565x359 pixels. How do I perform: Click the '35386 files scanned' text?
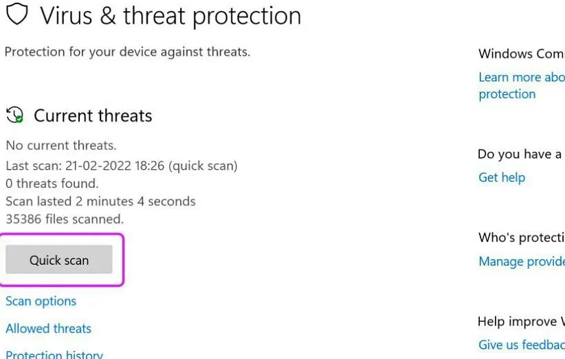coord(65,219)
